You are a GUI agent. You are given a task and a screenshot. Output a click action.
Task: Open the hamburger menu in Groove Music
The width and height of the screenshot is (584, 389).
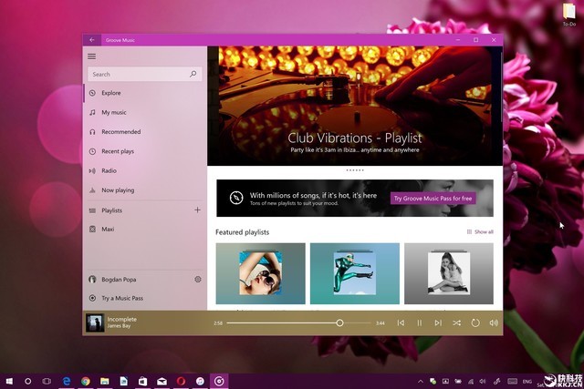tap(91, 56)
